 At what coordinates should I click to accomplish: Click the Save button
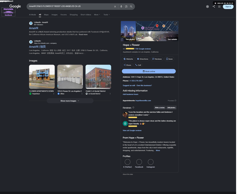tap(169, 59)
